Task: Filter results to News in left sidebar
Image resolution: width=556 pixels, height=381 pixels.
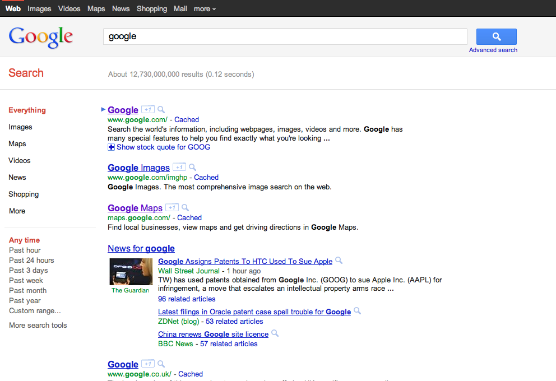Action: (17, 177)
